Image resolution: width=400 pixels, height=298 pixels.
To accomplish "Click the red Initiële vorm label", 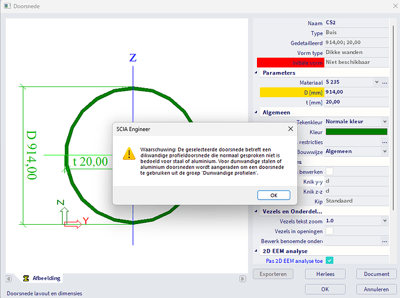I will [290, 63].
